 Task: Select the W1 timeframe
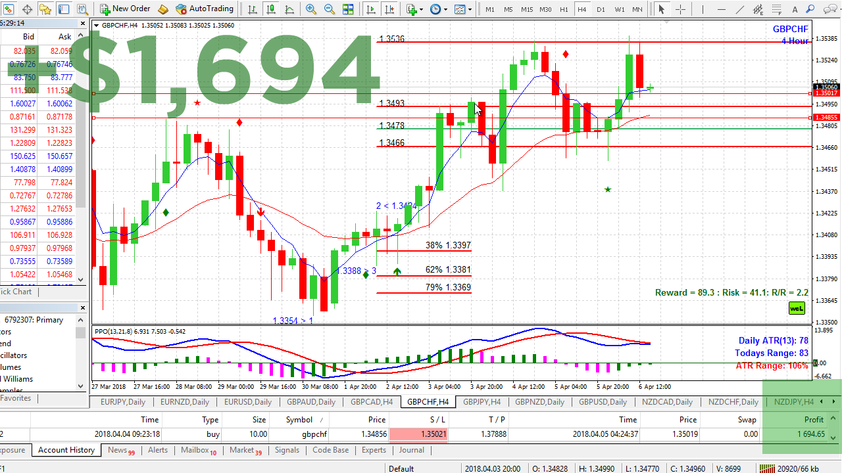point(620,9)
